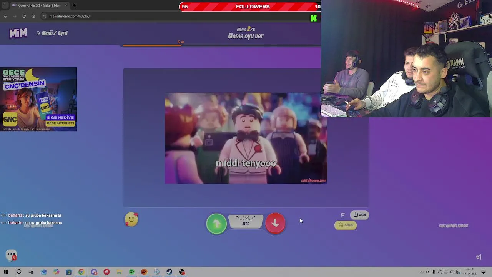Download the meme with the İNDİR button
This screenshot has width=492, height=277.
pos(359,215)
